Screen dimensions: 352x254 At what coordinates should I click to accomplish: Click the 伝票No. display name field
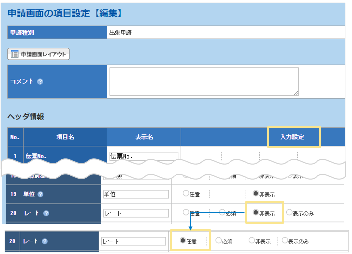(x=143, y=156)
